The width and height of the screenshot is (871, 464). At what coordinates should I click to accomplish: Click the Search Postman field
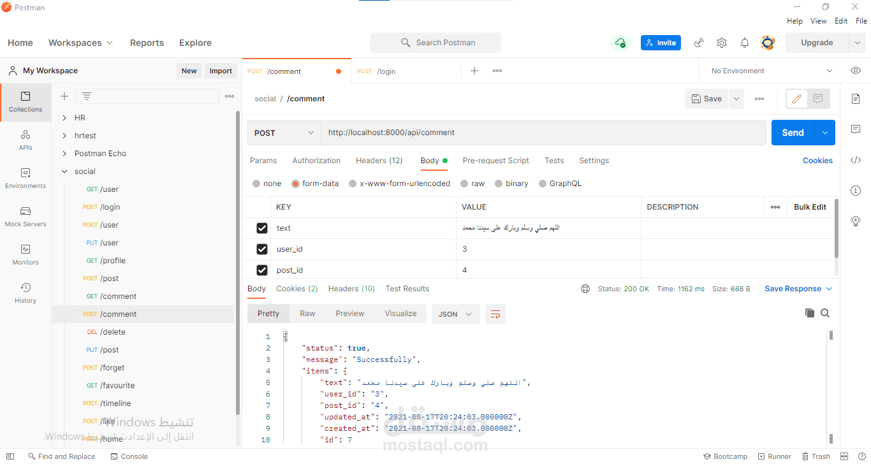(x=435, y=43)
